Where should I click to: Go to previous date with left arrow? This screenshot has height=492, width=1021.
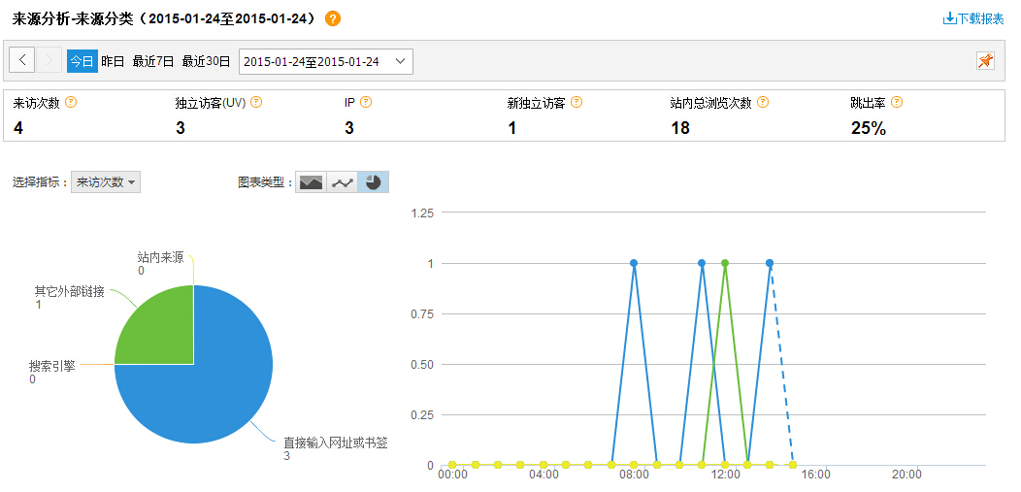click(22, 60)
